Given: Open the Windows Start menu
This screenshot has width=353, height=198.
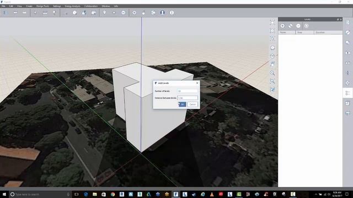Looking at the screenshot, I should coord(4,194).
